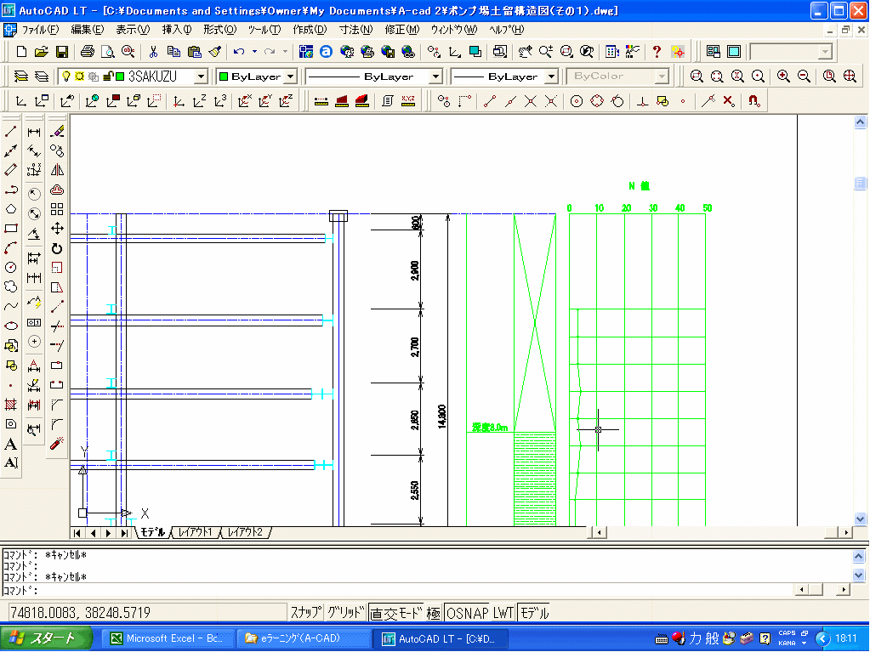Switch to the レイアウト1 tab
The width and height of the screenshot is (870, 652).
coord(196,532)
